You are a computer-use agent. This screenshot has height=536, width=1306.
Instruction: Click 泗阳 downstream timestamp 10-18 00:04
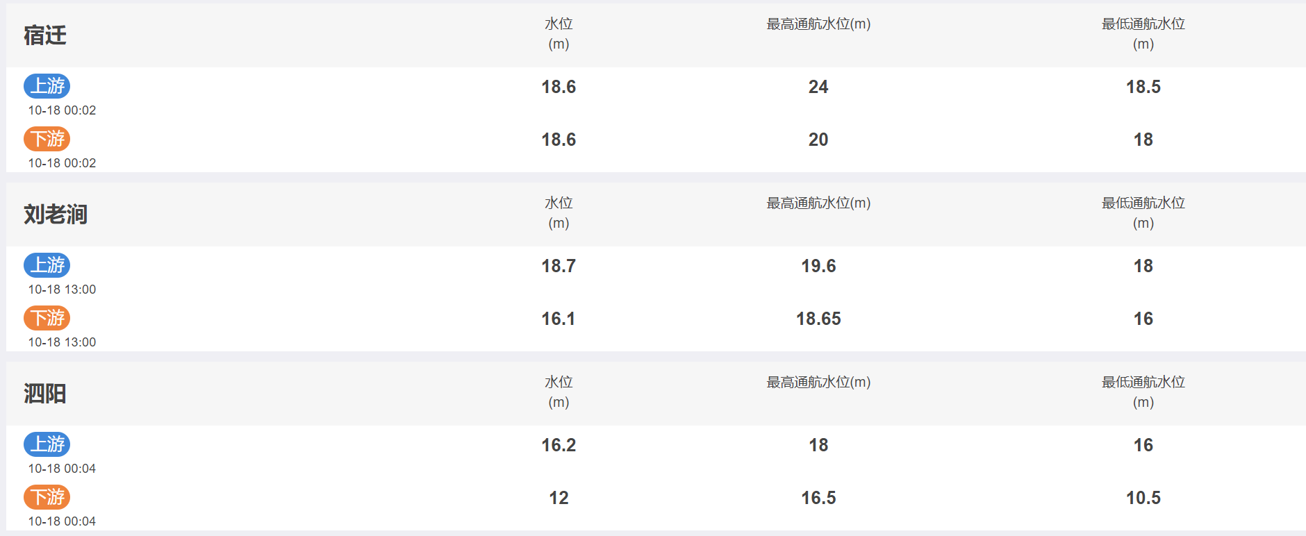pos(62,521)
